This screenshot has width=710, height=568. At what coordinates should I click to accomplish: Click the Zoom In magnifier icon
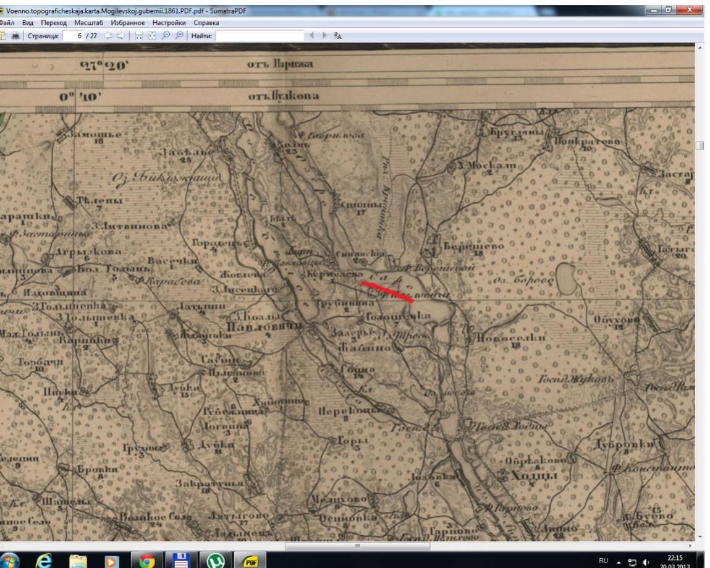[177, 36]
